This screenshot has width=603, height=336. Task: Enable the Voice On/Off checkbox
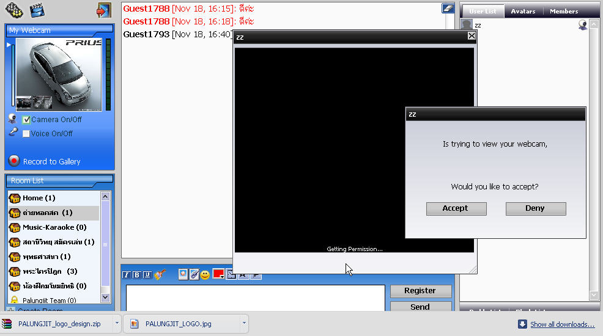pos(26,133)
